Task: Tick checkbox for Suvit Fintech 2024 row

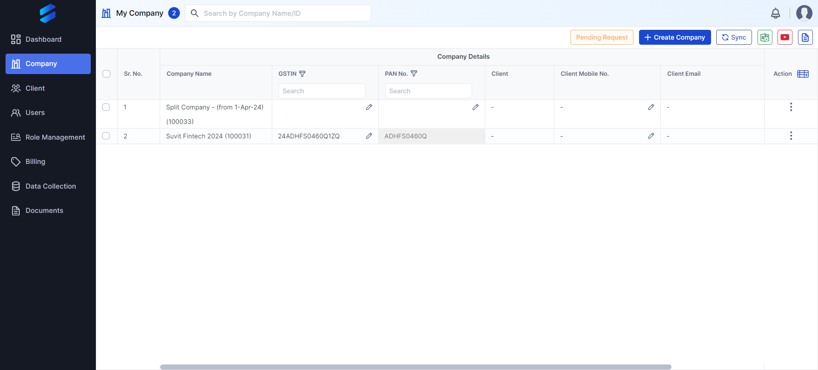Action: [106, 136]
